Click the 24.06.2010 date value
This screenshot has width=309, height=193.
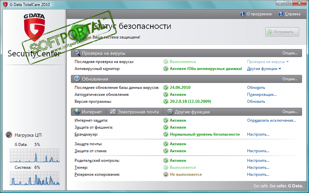click(x=180, y=88)
